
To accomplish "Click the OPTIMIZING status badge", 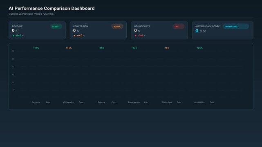I will click(x=235, y=27).
